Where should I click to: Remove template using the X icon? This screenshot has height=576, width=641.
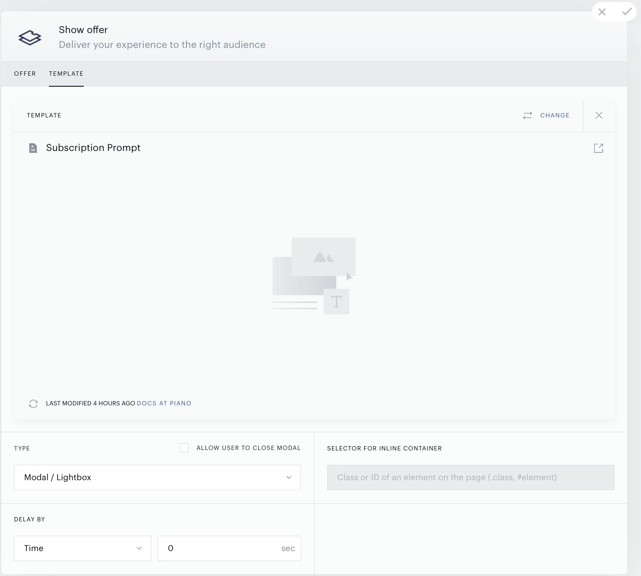[x=599, y=115]
